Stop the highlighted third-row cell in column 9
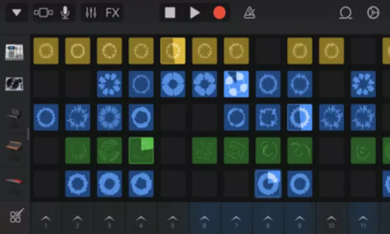The image size is (390, 234). [x=300, y=118]
